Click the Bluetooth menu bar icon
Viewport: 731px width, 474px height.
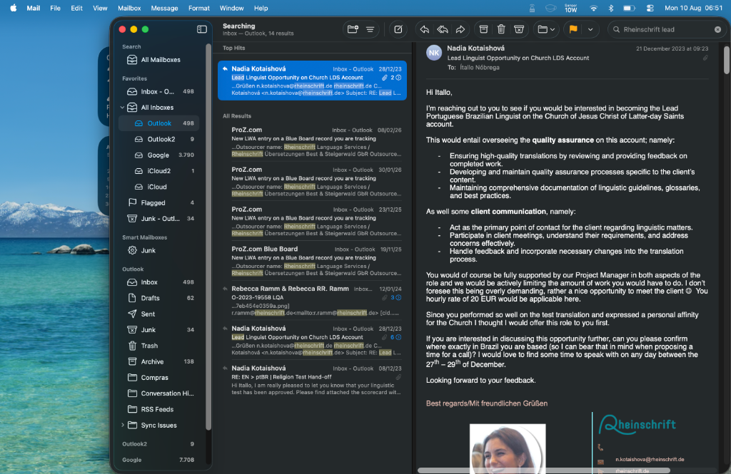pos(611,8)
